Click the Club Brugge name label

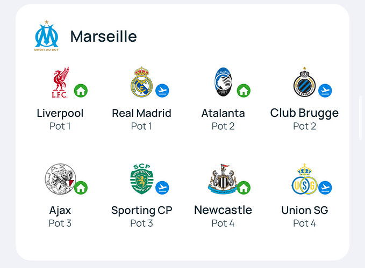tap(304, 114)
